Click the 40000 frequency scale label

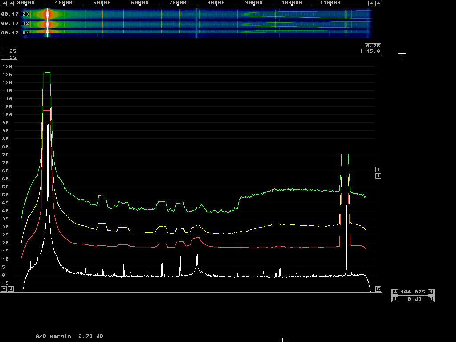pyautogui.click(x=64, y=3)
